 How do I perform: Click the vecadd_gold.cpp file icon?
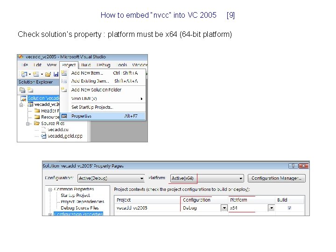(43, 136)
